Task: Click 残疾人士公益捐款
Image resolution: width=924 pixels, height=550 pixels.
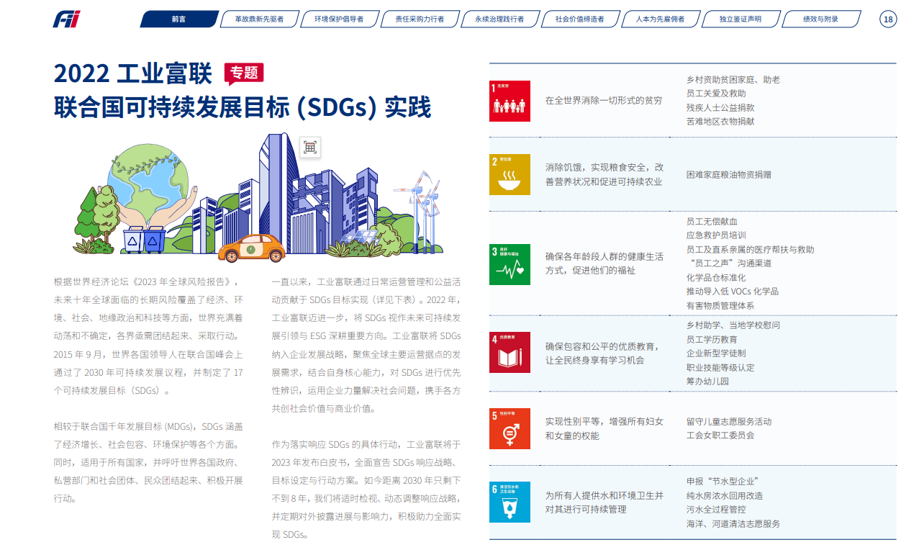Action: click(720, 107)
